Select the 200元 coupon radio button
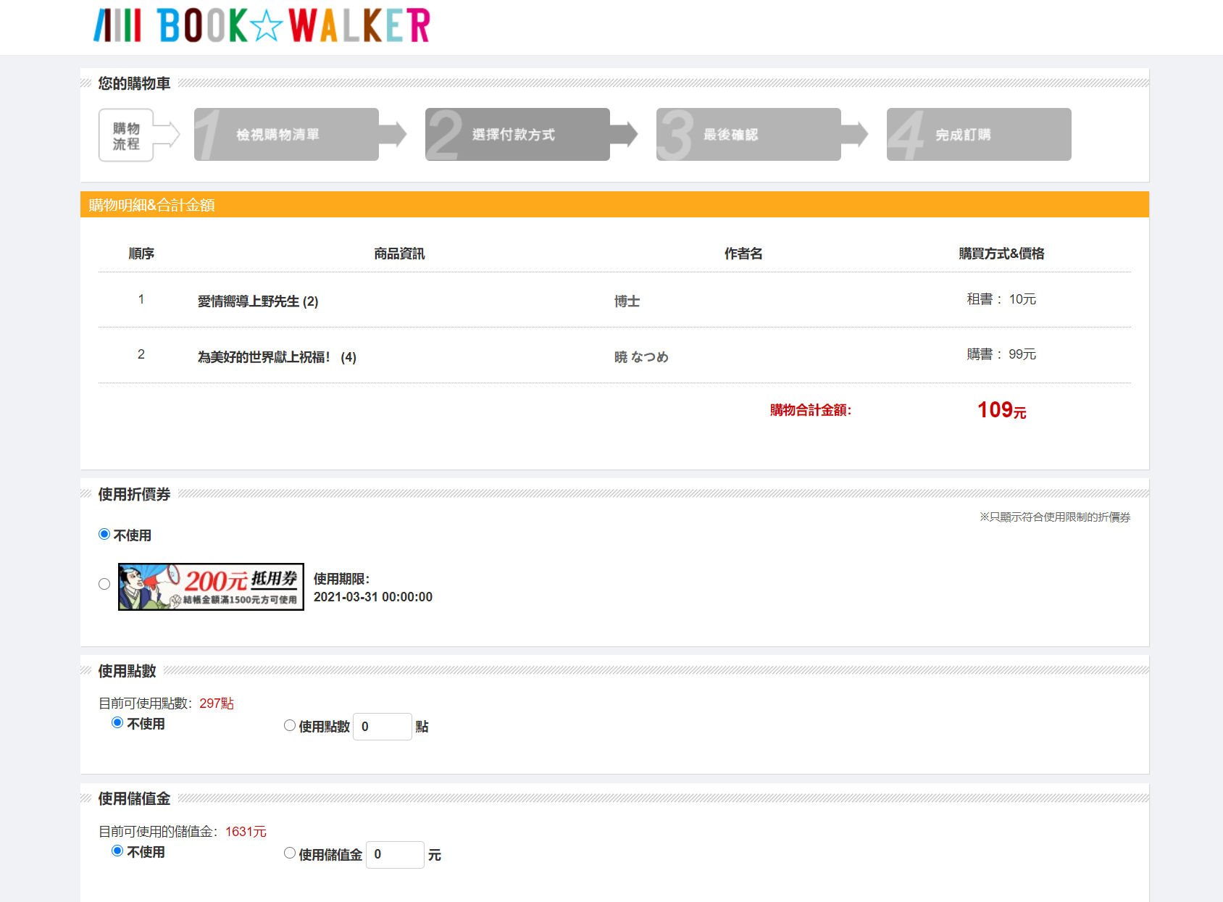 coord(104,585)
